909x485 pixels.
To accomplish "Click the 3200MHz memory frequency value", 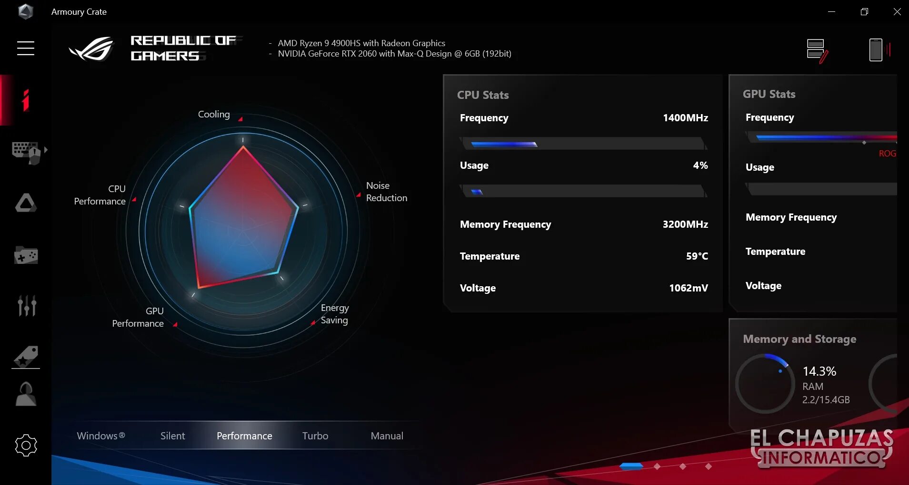I will click(x=686, y=224).
